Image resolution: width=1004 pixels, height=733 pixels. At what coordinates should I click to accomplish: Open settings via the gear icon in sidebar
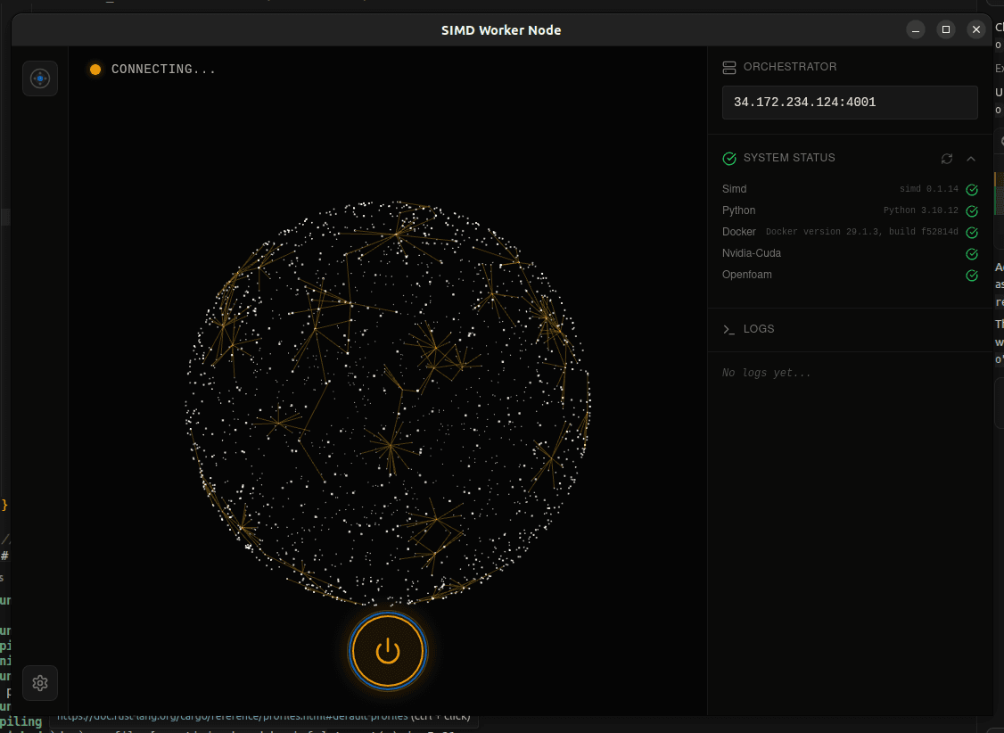coord(40,683)
